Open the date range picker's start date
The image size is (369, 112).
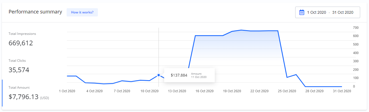316,12
